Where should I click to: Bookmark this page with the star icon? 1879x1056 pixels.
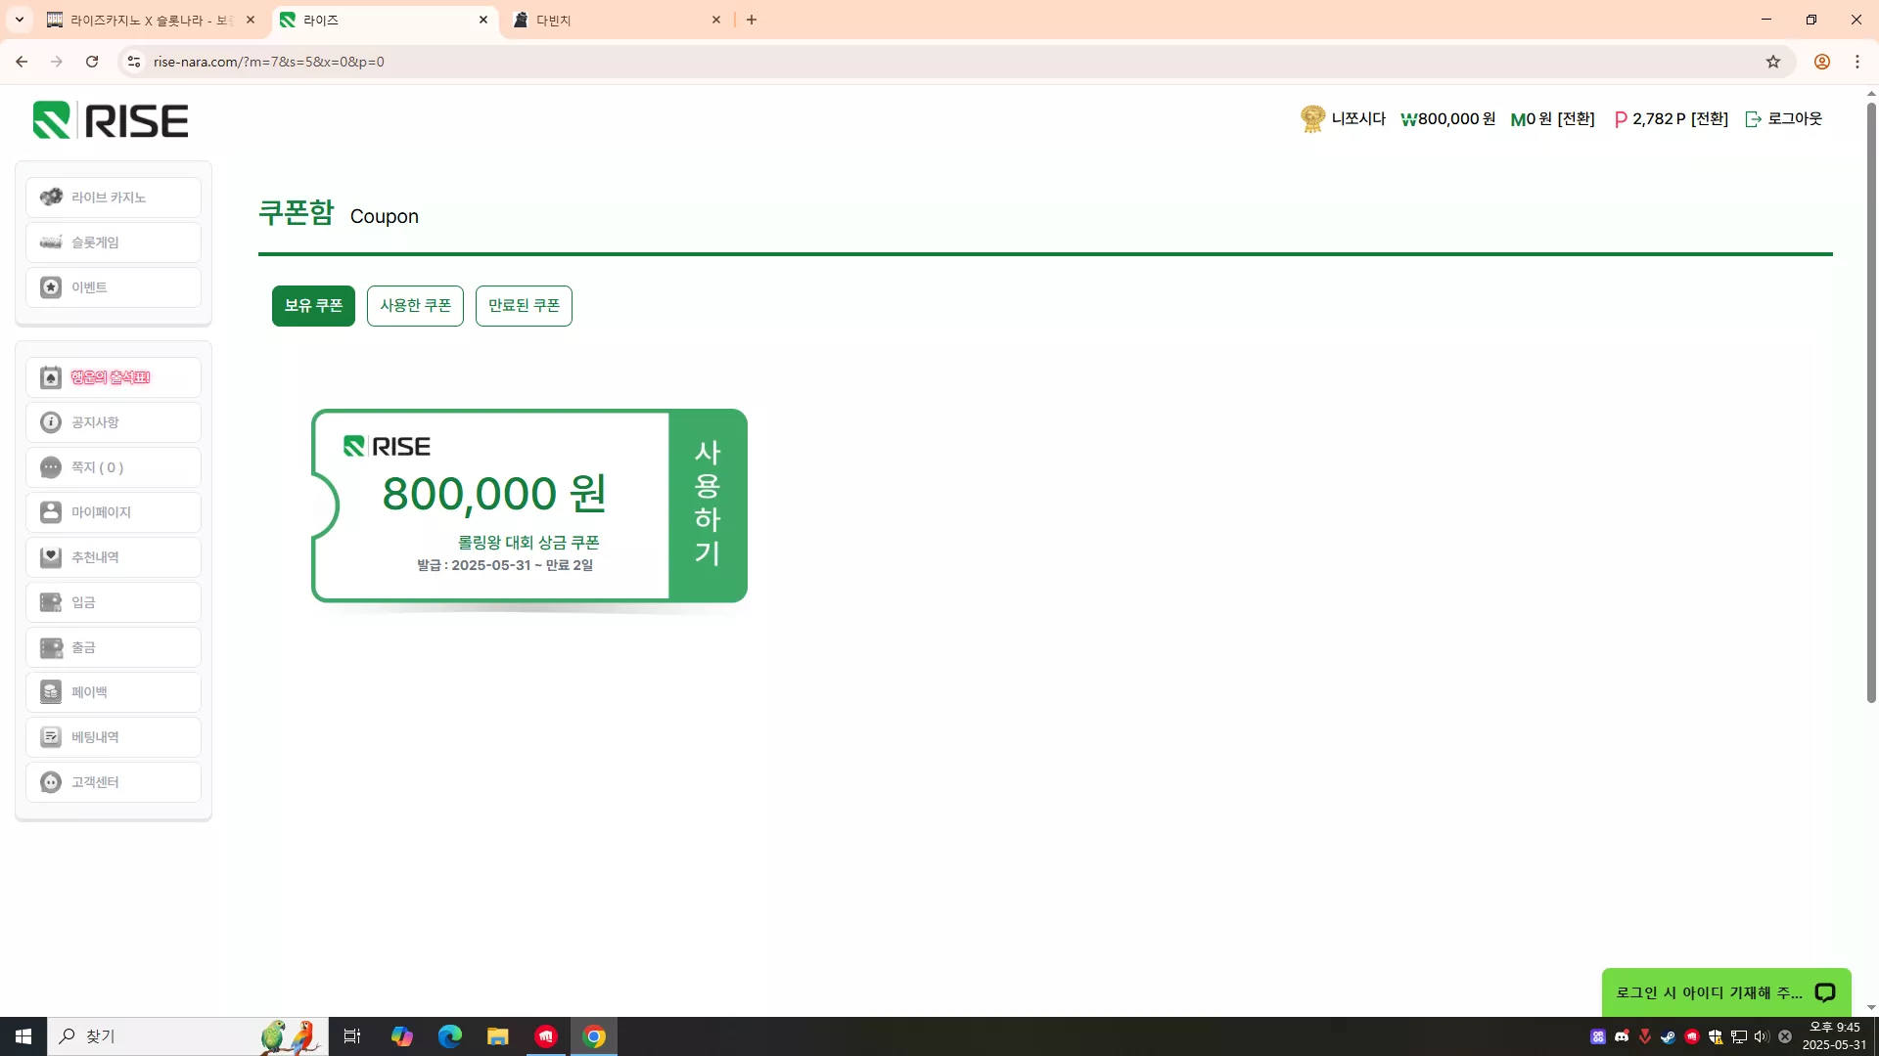pos(1773,62)
